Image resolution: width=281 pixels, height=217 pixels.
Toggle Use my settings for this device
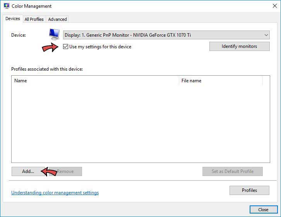click(x=65, y=47)
